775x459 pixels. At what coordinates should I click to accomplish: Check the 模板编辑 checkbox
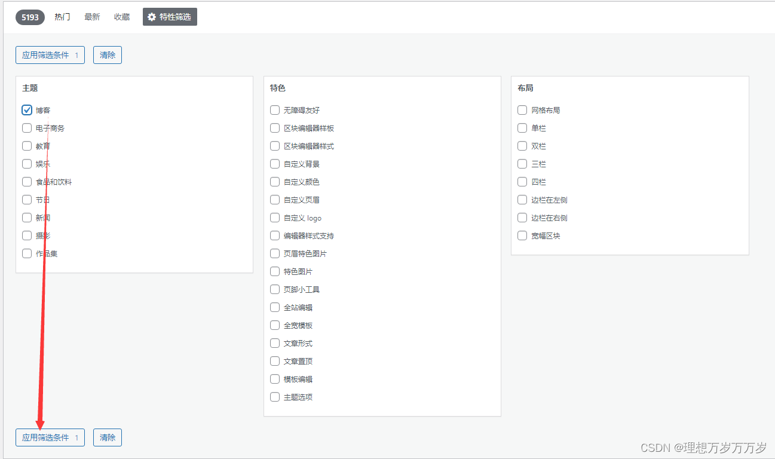[x=275, y=379]
